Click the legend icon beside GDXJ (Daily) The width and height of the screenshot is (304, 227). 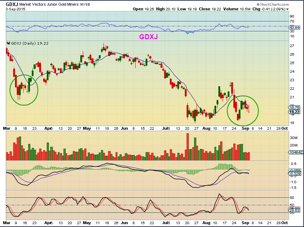(x=8, y=43)
